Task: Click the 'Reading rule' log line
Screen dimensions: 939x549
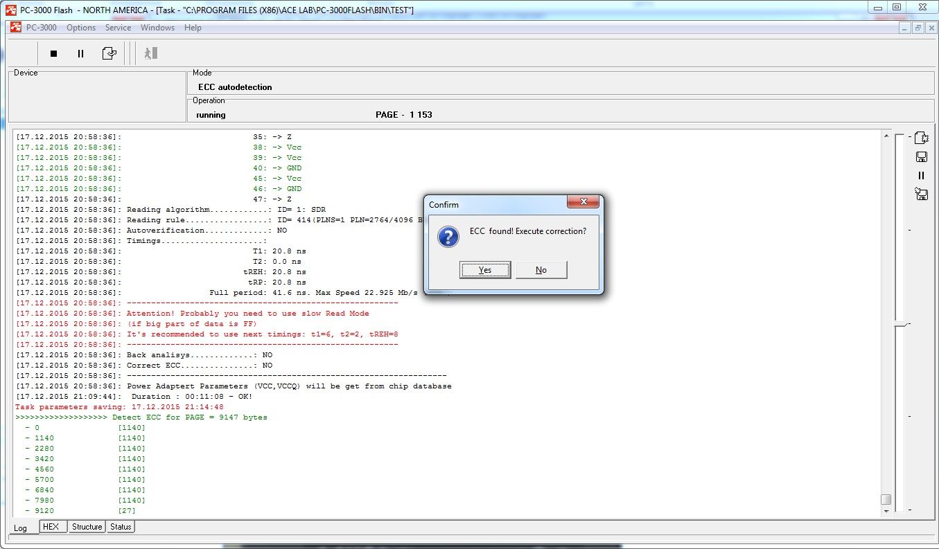Action: click(220, 220)
